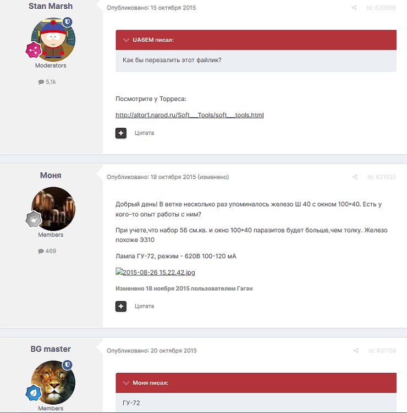Screen dimensions: 407x413
Task: Click Цитата under Stan Marsh's post
Action: point(145,133)
